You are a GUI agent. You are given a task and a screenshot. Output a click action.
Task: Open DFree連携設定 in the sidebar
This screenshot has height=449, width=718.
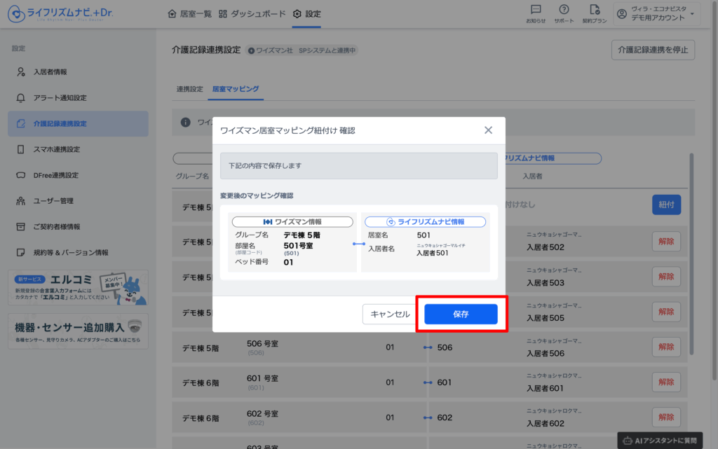click(55, 175)
